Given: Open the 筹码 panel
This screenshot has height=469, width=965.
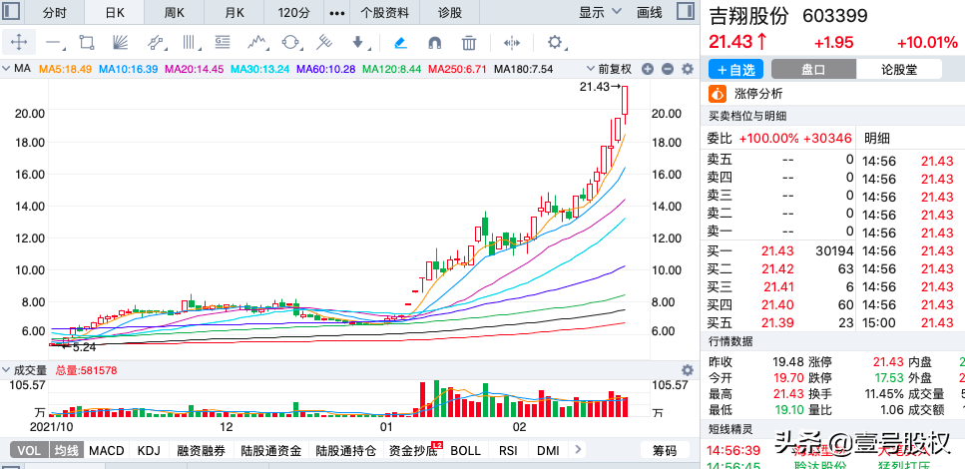Looking at the screenshot, I should (666, 451).
